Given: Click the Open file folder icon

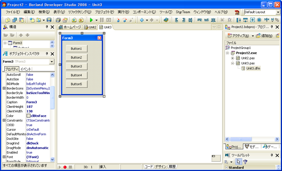Looking at the screenshot, I should (38, 20).
